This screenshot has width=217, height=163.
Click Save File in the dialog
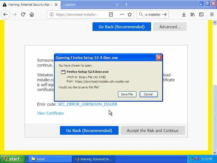127,94
